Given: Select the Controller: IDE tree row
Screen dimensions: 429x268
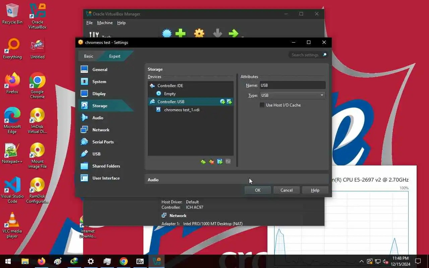Looking at the screenshot, I should pos(191,85).
